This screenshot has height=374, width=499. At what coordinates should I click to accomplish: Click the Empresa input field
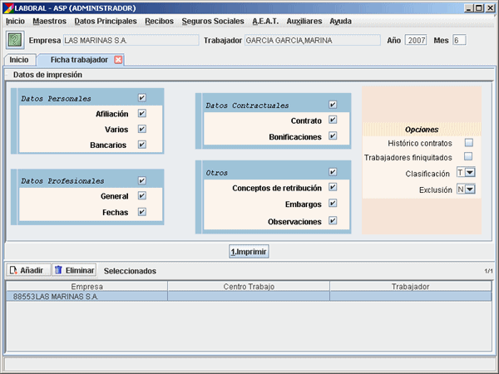[x=131, y=41]
